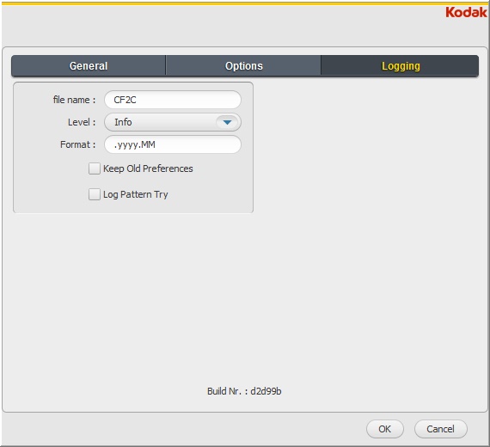Switch to the General tab
This screenshot has height=447, width=490.
(x=89, y=66)
